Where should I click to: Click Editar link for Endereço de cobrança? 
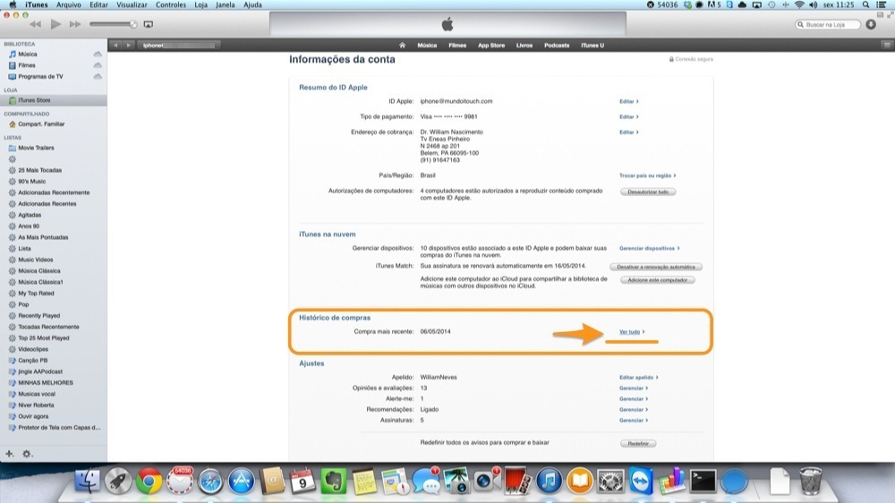pyautogui.click(x=628, y=132)
